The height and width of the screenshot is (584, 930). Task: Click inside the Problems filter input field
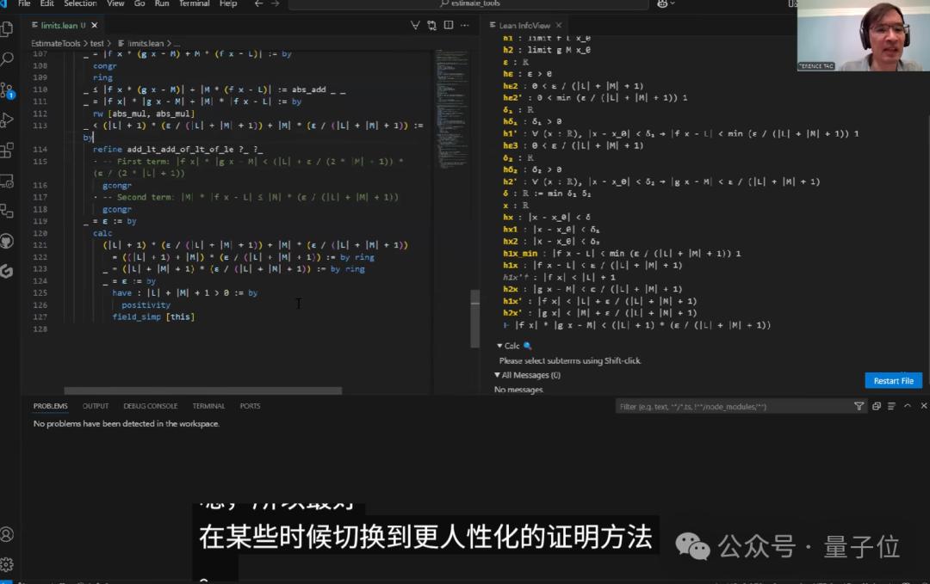732,405
